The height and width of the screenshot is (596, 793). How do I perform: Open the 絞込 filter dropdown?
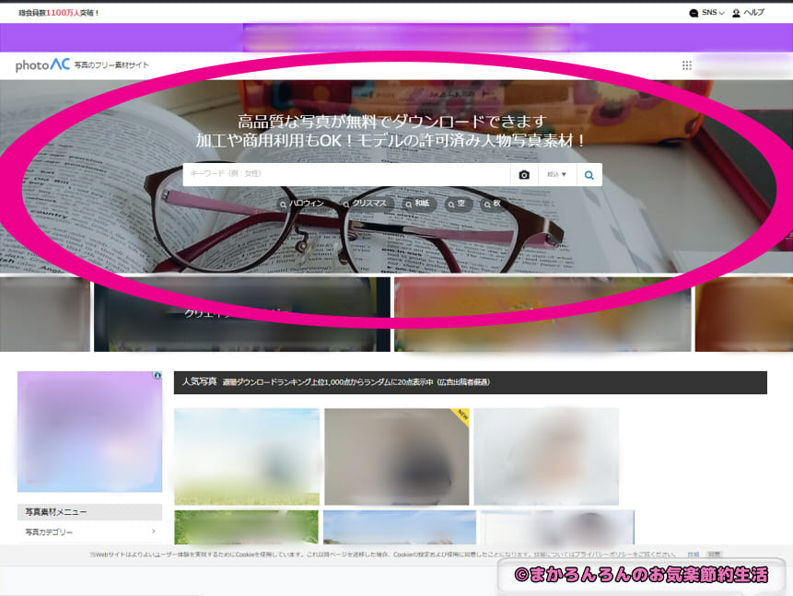(x=557, y=174)
